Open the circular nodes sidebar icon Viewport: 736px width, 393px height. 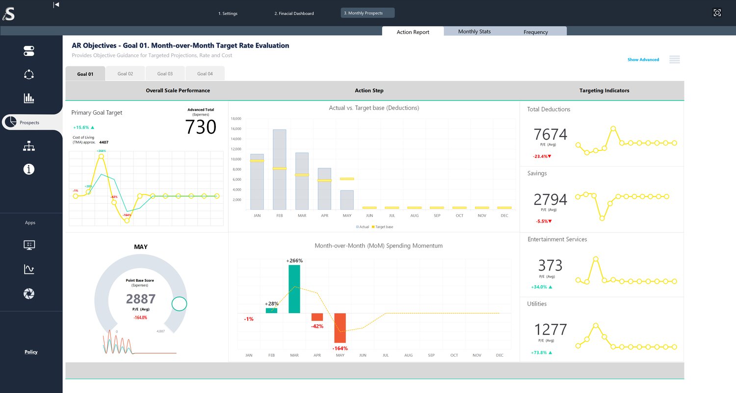pyautogui.click(x=29, y=74)
